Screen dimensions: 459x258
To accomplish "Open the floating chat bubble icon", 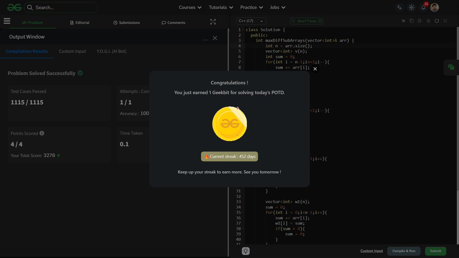I will tap(451, 68).
